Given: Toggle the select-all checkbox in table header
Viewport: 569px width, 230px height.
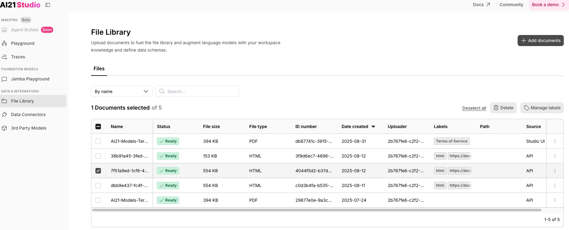Looking at the screenshot, I should pyautogui.click(x=98, y=127).
